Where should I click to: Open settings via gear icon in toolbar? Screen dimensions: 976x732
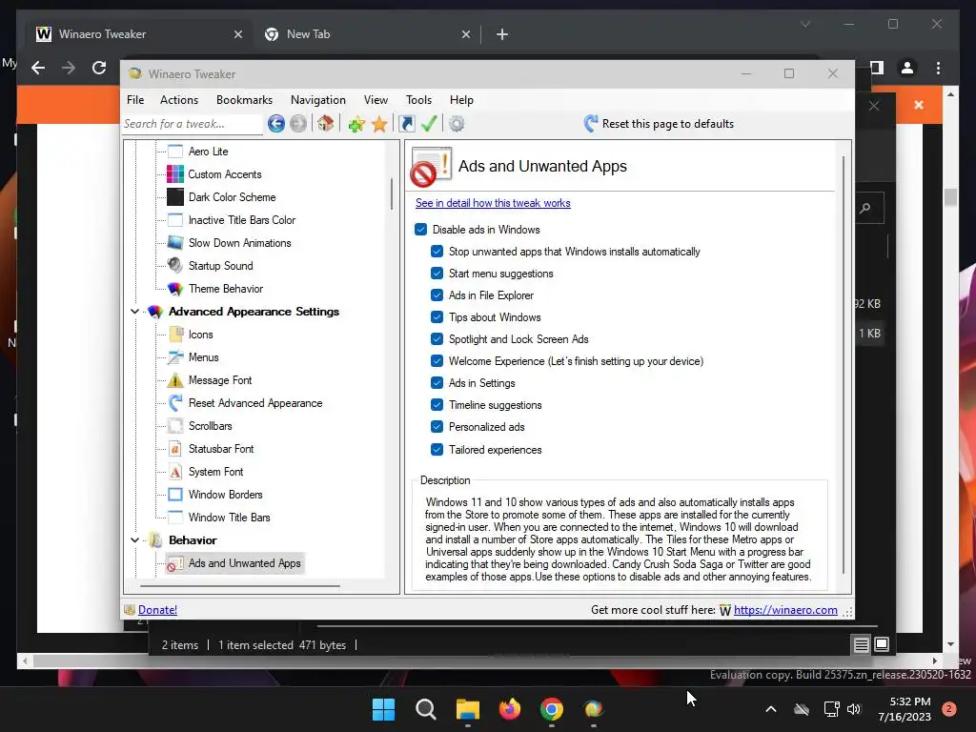[457, 124]
